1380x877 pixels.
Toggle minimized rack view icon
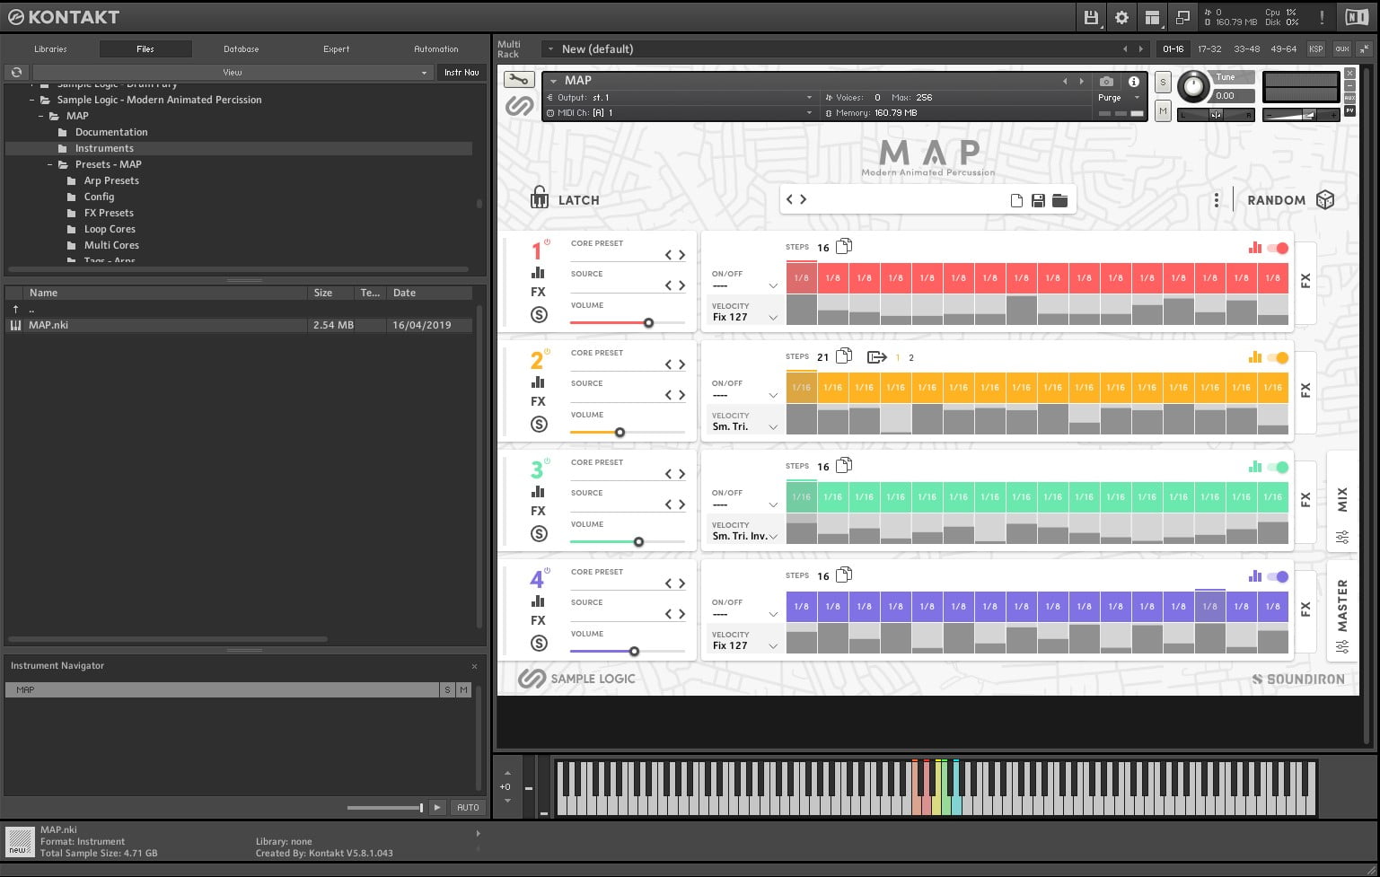coord(1182,17)
